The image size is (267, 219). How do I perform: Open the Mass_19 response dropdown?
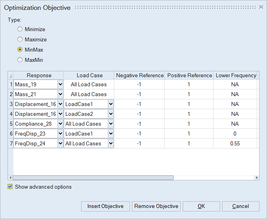tap(60, 84)
